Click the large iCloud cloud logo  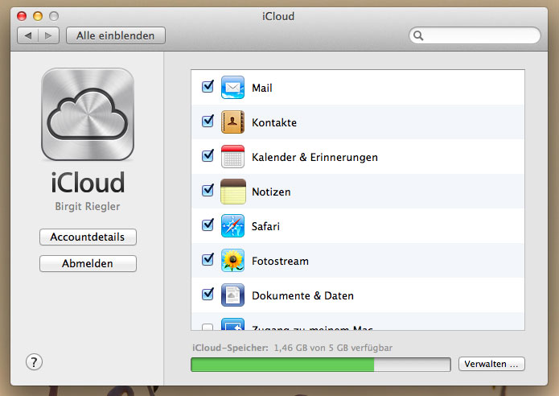pos(88,114)
